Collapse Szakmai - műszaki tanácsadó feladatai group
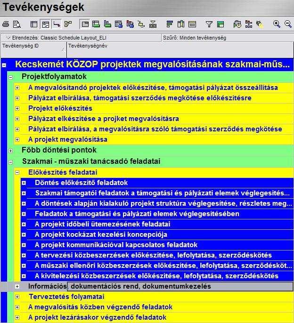 (x=11, y=162)
